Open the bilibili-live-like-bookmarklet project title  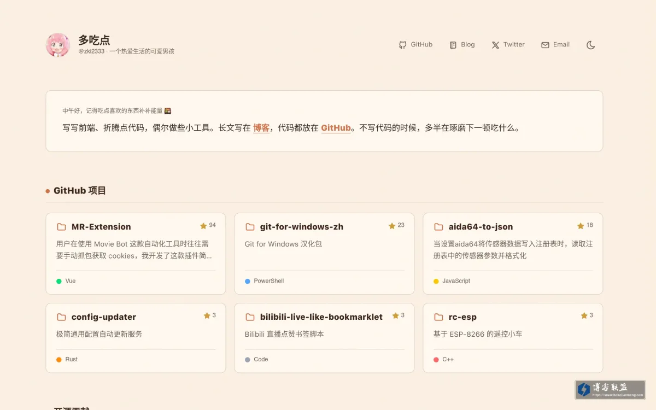pyautogui.click(x=321, y=317)
